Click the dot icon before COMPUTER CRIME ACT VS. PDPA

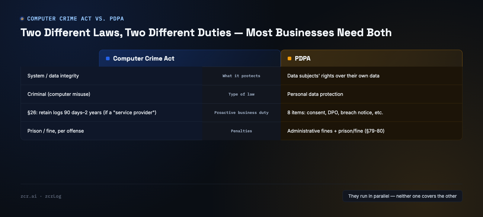click(22, 19)
